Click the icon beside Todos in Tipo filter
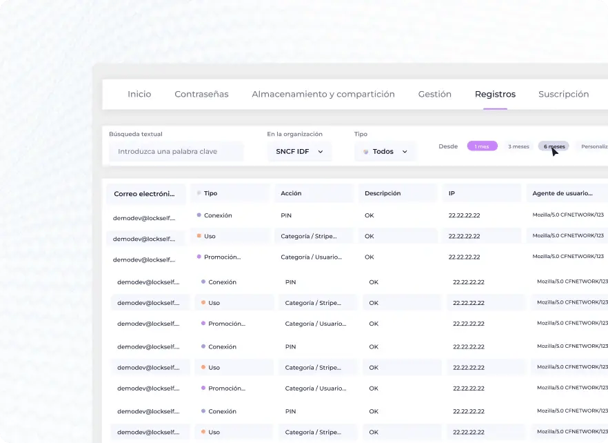This screenshot has width=608, height=443. [365, 152]
